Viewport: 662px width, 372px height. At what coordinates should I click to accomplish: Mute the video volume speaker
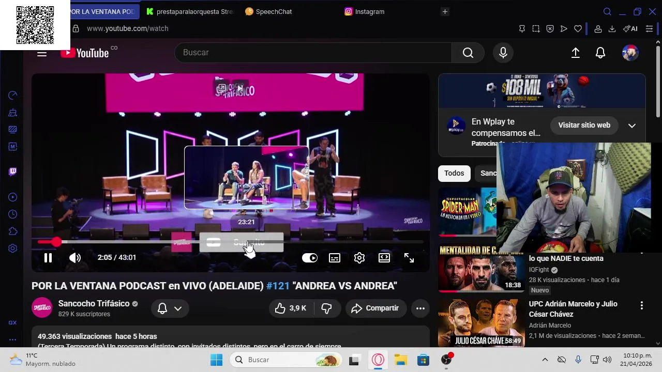point(75,258)
